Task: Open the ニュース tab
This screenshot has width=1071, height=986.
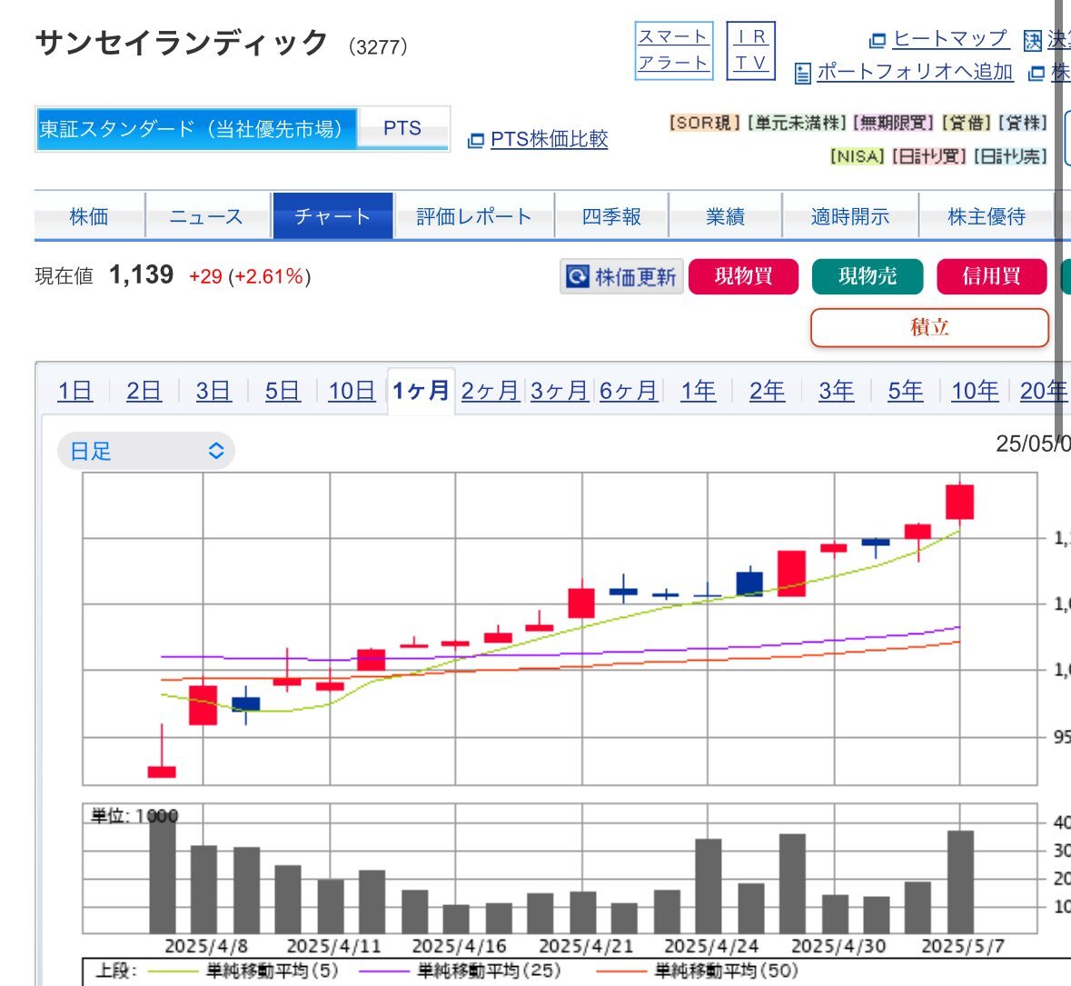Action: click(206, 216)
